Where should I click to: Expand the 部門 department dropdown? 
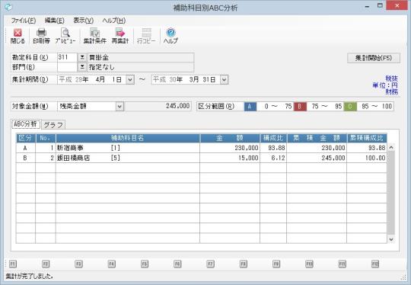pos(82,67)
